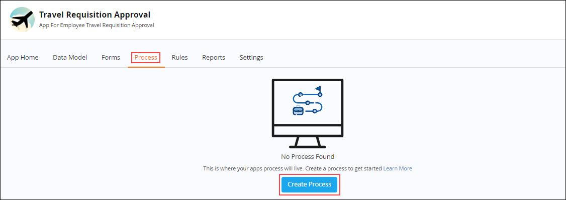This screenshot has height=200, width=566.
Task: Click the orange underline beneath Process tab
Action: pyautogui.click(x=146, y=67)
